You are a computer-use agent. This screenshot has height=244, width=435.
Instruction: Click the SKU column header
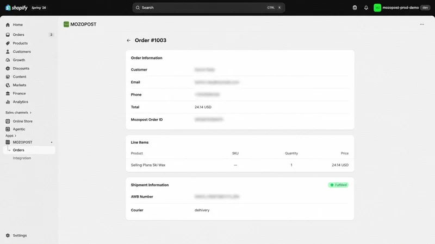tap(235, 153)
